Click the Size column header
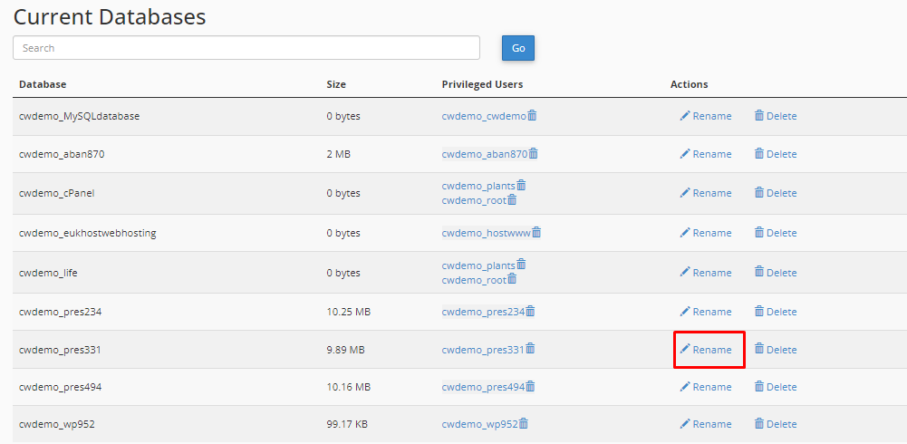Viewport: 907px width, 444px height. click(x=336, y=84)
